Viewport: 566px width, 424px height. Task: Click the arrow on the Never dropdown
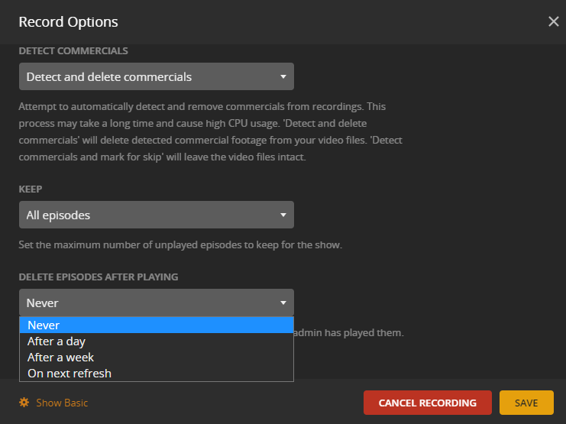pos(283,303)
